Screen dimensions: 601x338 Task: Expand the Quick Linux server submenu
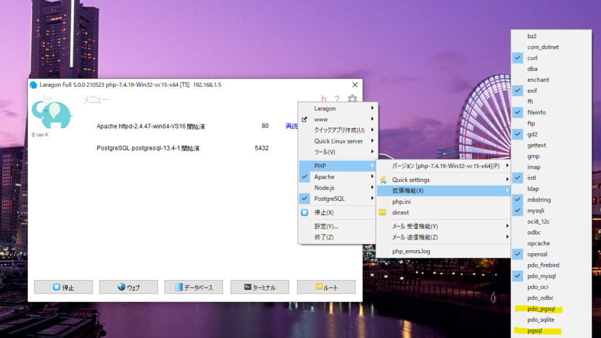[337, 141]
